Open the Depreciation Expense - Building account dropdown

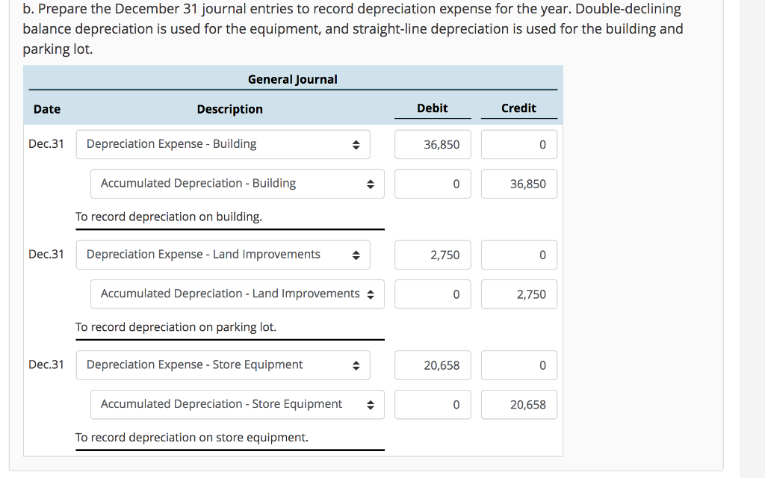(223, 144)
